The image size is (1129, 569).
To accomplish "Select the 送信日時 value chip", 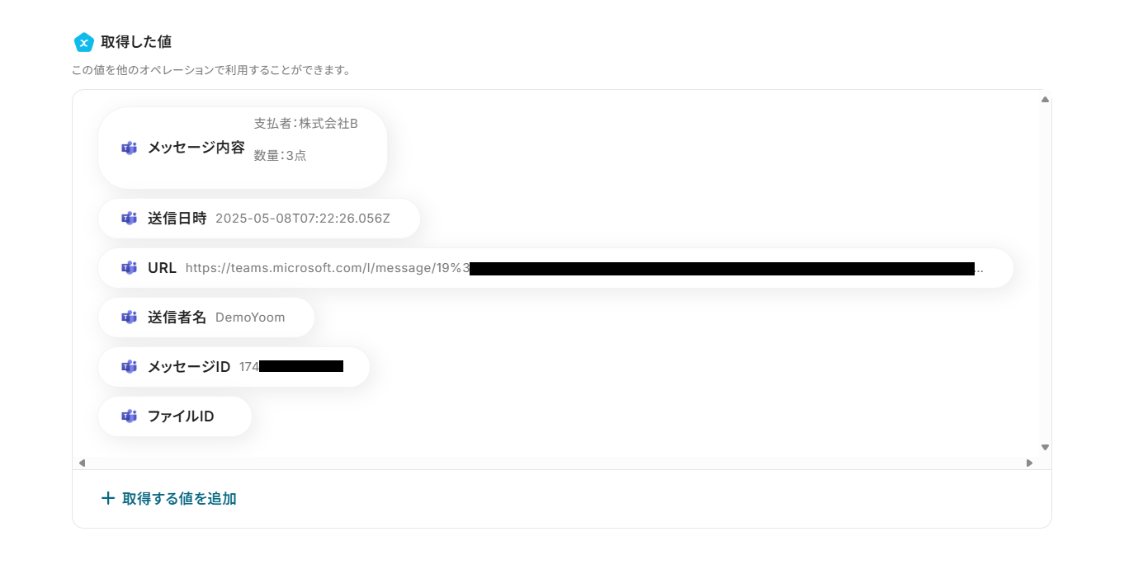I will tap(259, 219).
